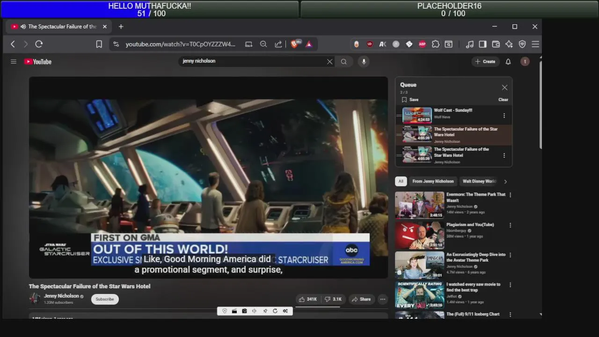Open the Brave VPN shield icon
599x337 pixels.
[522, 44]
